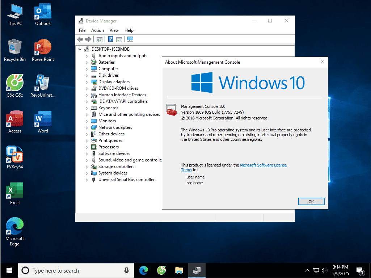Screen dimensions: 371x278
Task: Open the Action menu
Action: coord(97,30)
